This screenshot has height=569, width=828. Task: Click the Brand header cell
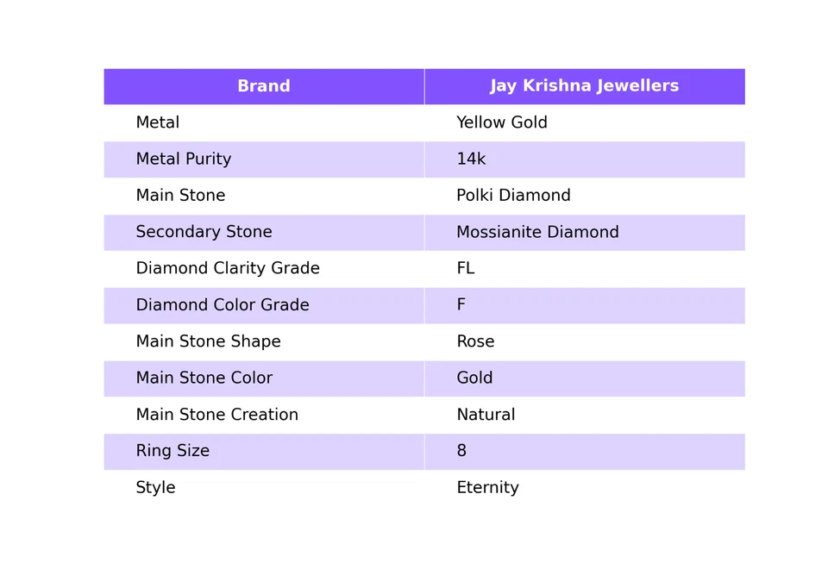coord(264,86)
